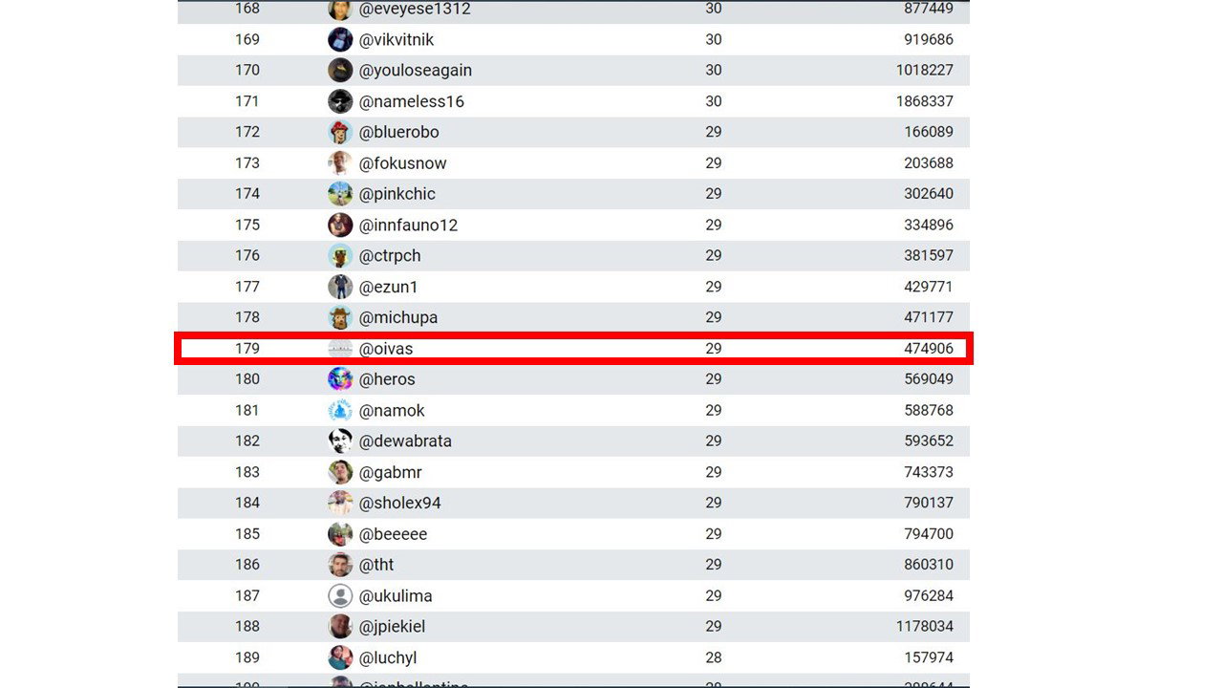Click the avatar of @youloseagain

pos(340,70)
